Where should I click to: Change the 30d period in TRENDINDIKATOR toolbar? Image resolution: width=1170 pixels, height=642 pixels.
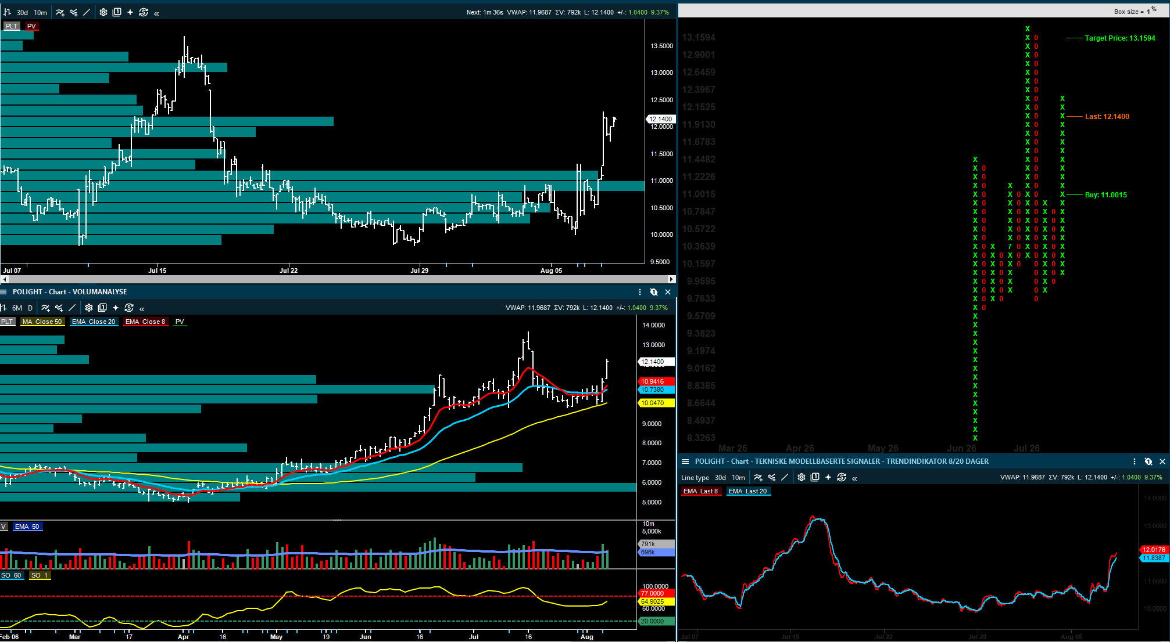pos(720,478)
